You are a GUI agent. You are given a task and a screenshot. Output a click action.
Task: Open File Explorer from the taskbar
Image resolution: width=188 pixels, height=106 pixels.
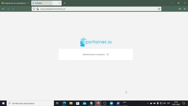point(71,103)
